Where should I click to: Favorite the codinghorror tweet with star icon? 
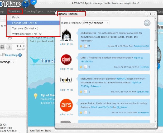click(x=81, y=46)
